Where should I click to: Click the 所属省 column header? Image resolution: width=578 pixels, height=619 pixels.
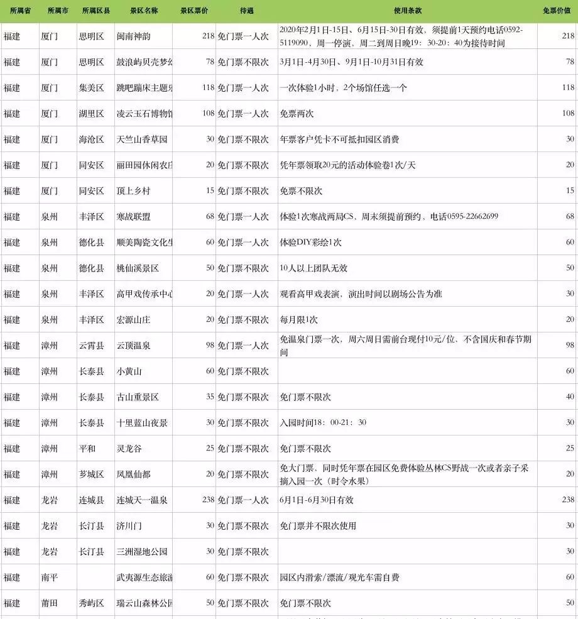[x=20, y=11]
